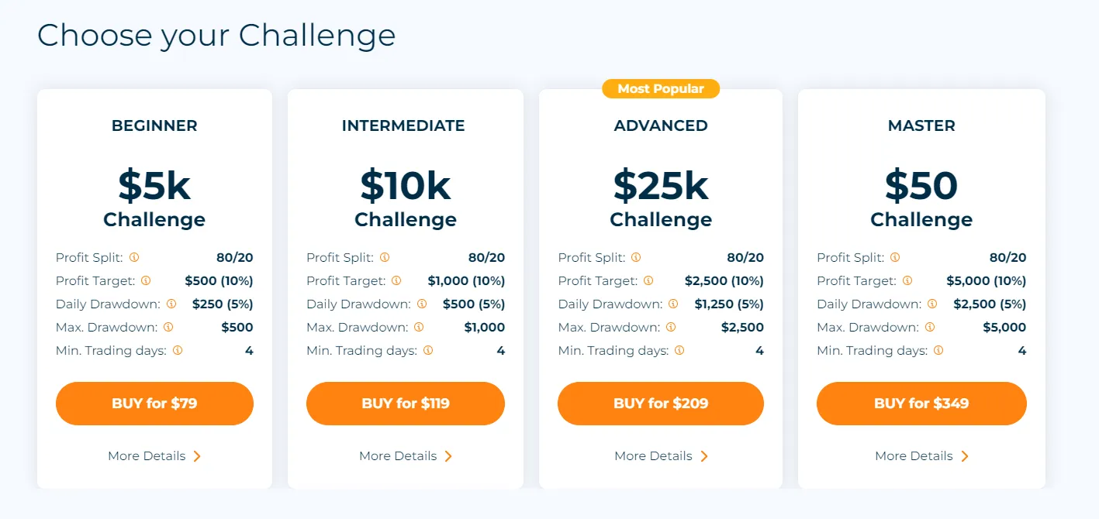
Task: Open the Profit Split tooltip on Advanced card
Action: (637, 256)
